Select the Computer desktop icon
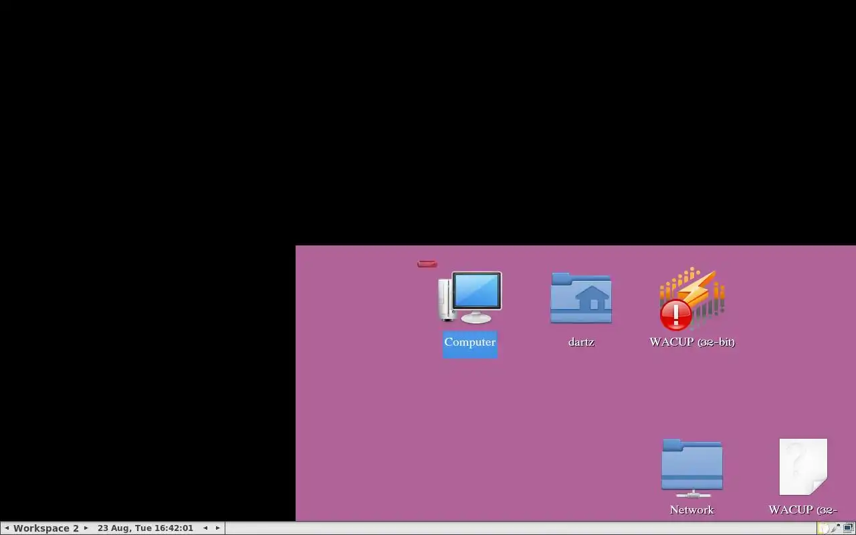The height and width of the screenshot is (535, 856). (469, 298)
